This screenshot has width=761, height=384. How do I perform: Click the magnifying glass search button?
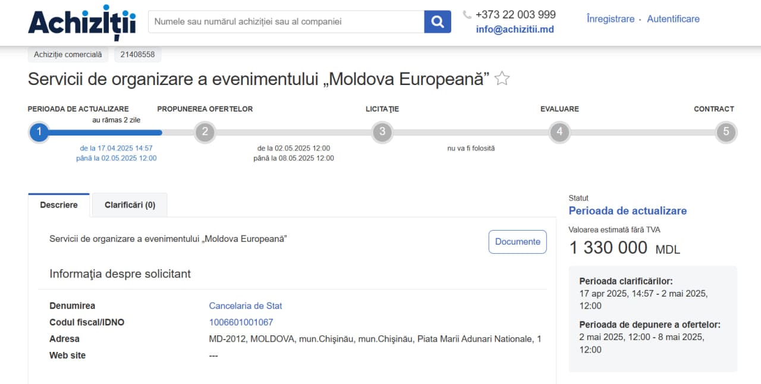pyautogui.click(x=438, y=22)
